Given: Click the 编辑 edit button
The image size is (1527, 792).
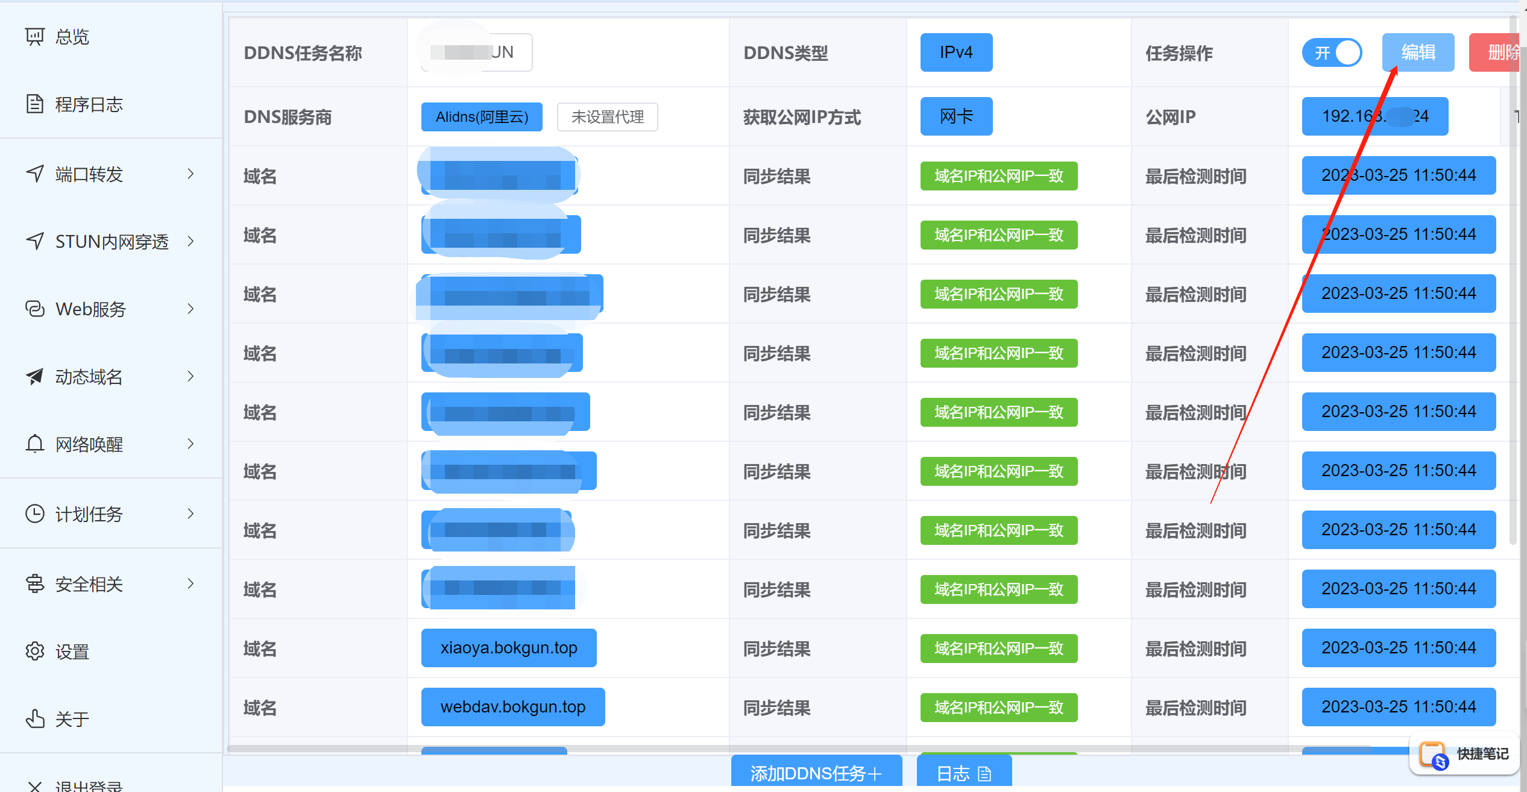Looking at the screenshot, I should click(x=1418, y=52).
